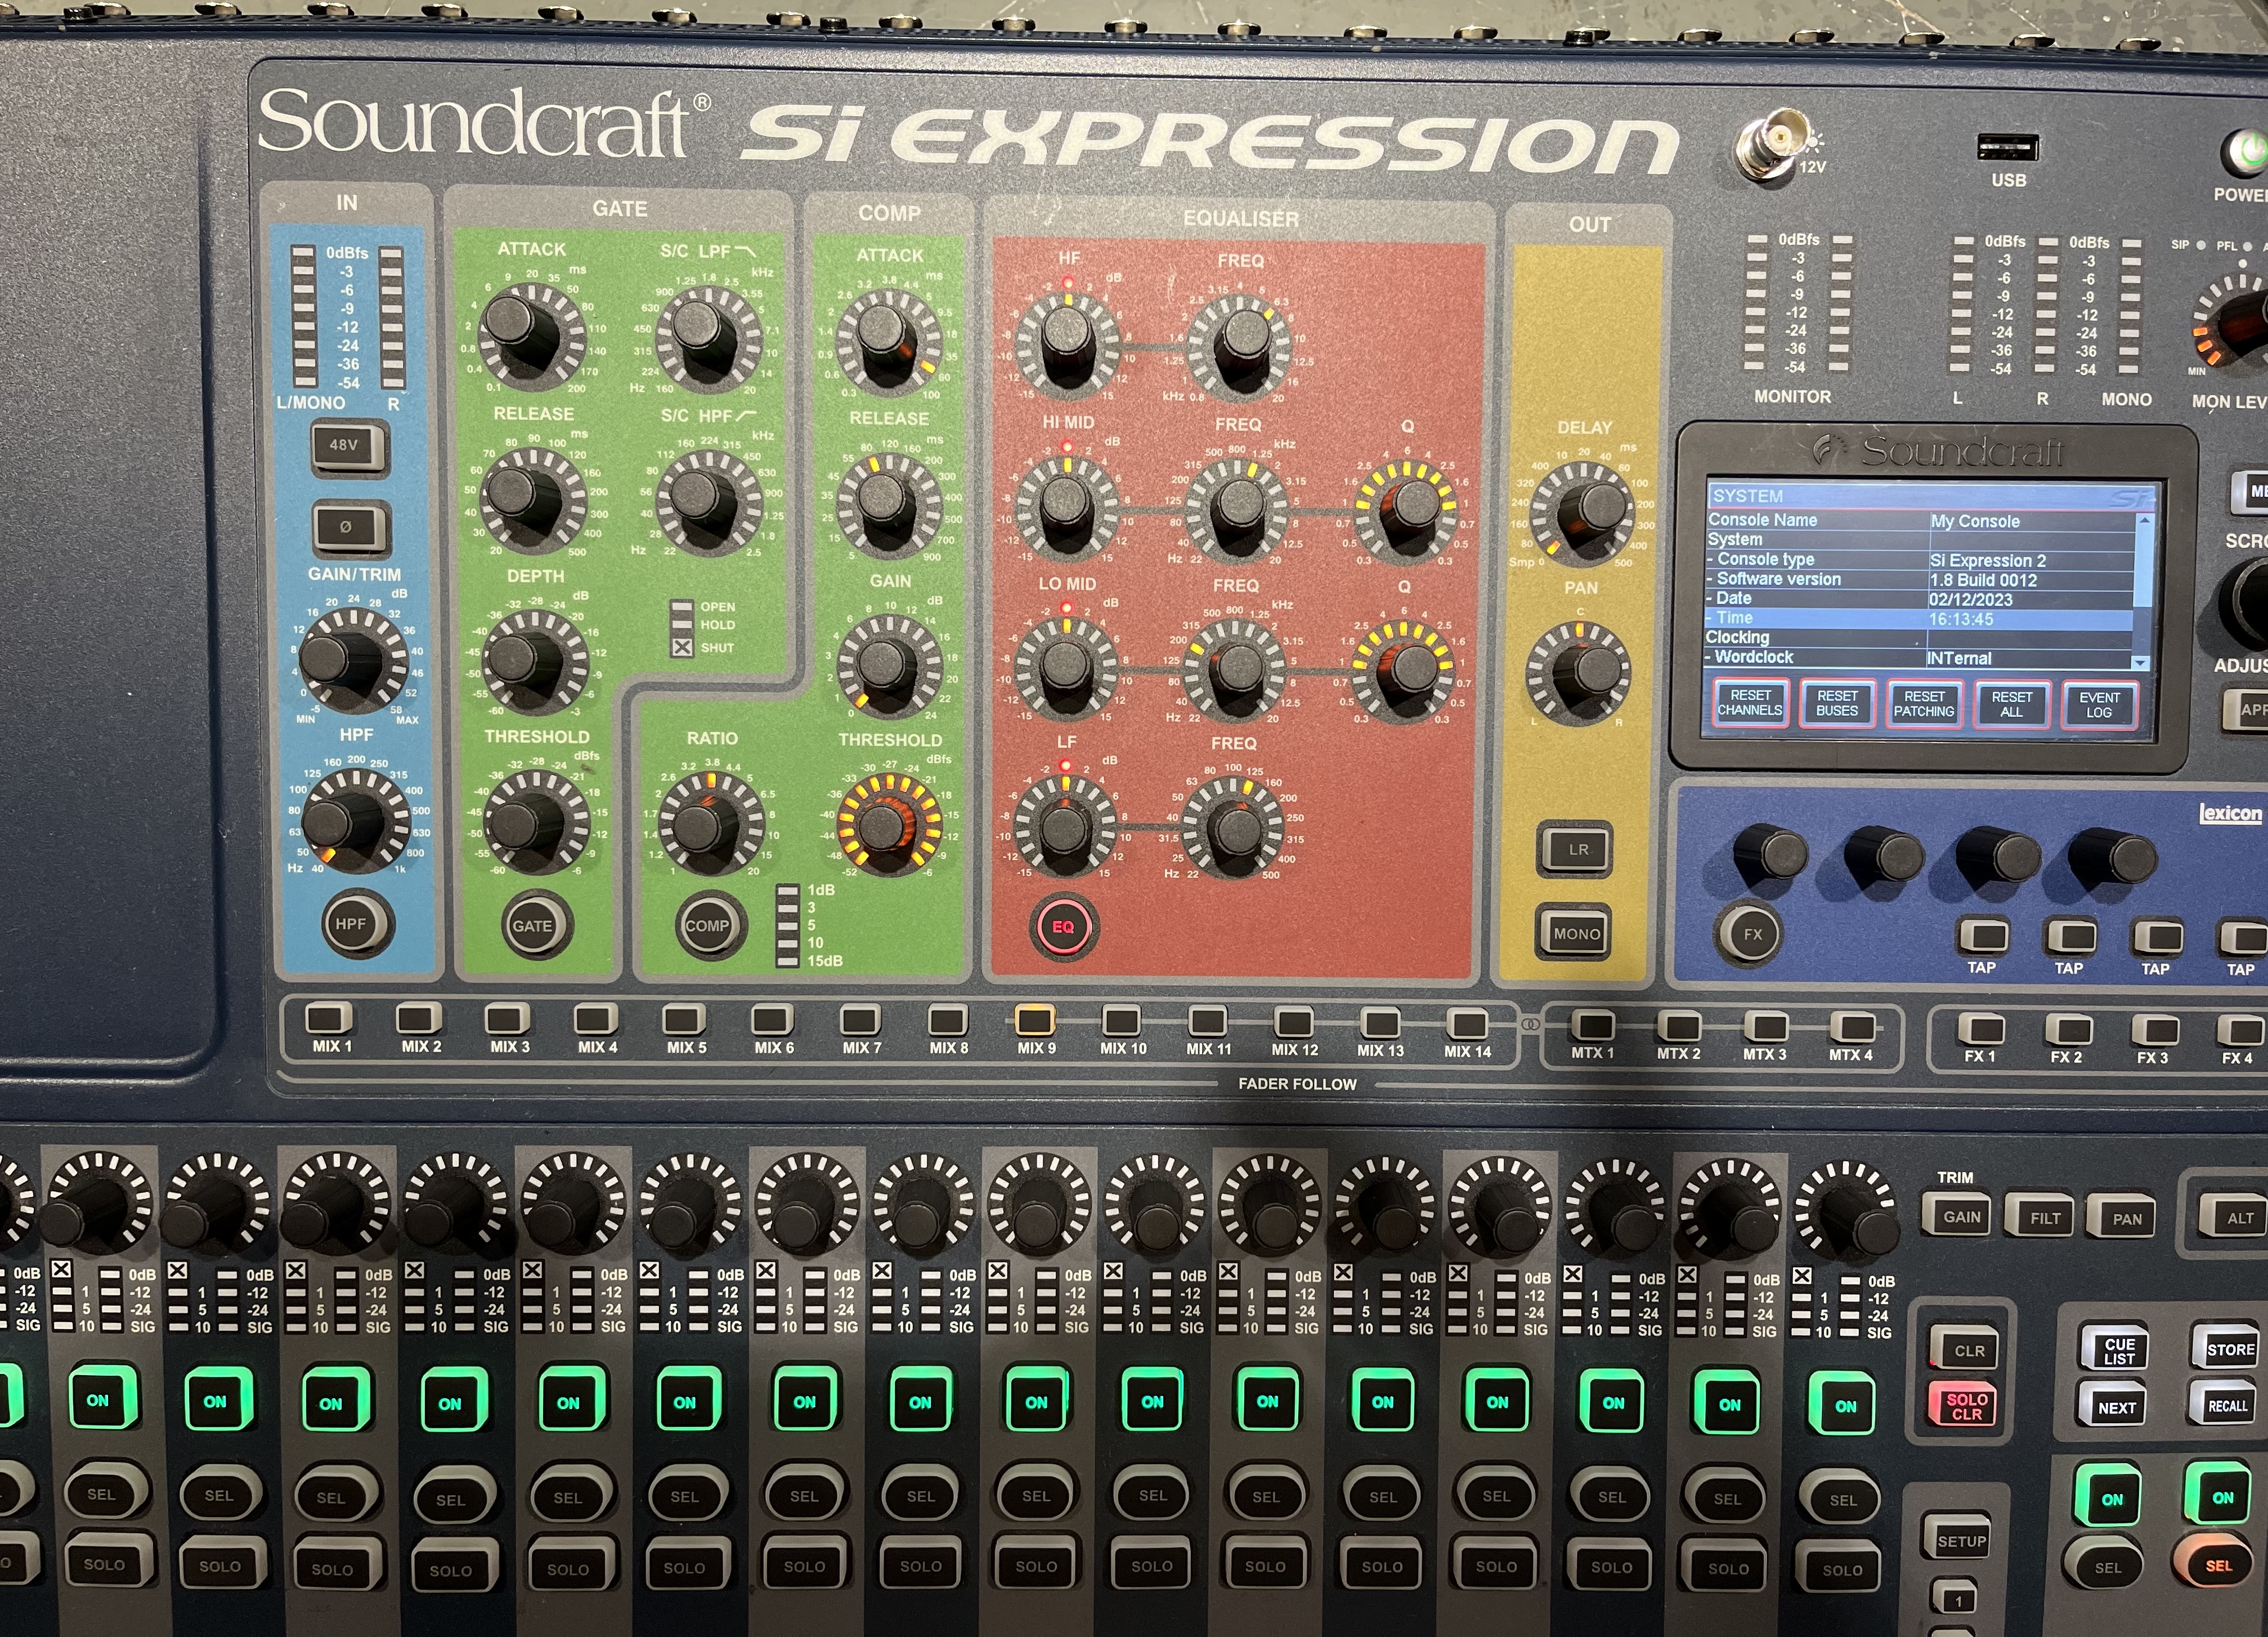Click the LF FREQ knob
Screen dimensions: 2268x1637
coord(1235,828)
